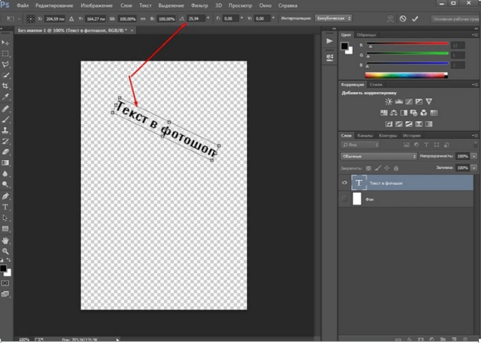481x343 pixels.
Task: Click the red R channel slider
Action: (x=406, y=44)
